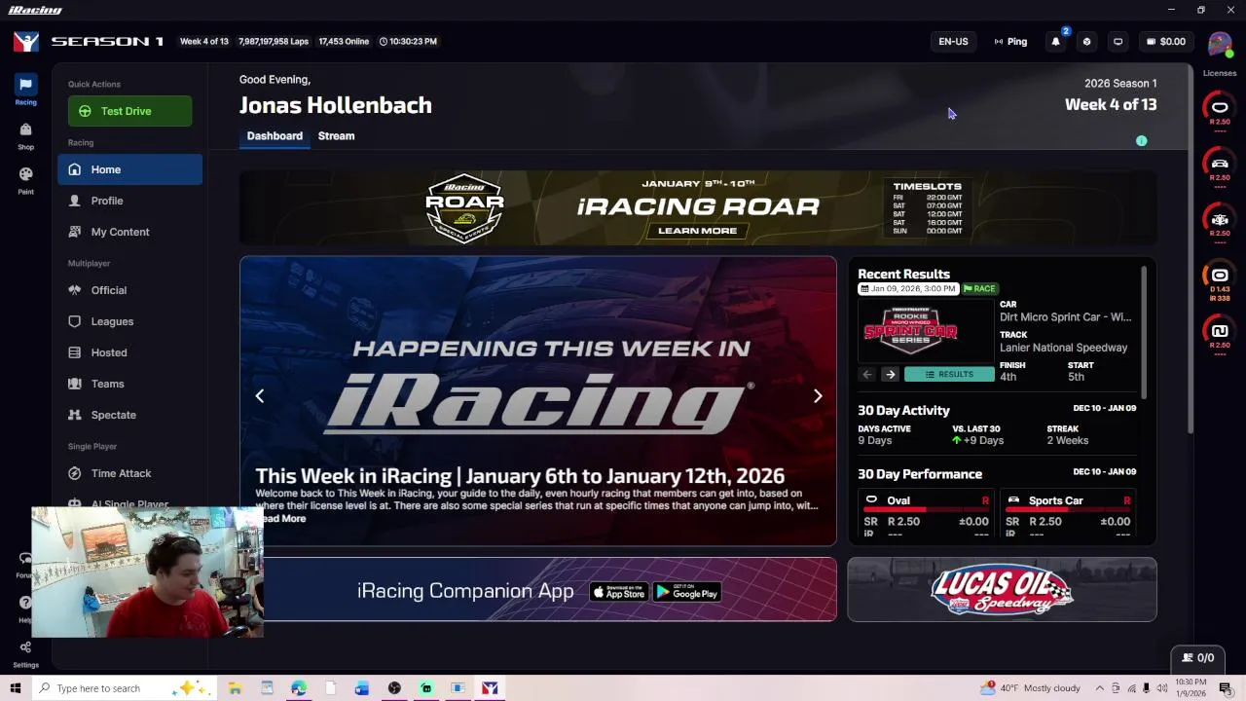
Task: Go to previous recent result arrow
Action: click(867, 374)
